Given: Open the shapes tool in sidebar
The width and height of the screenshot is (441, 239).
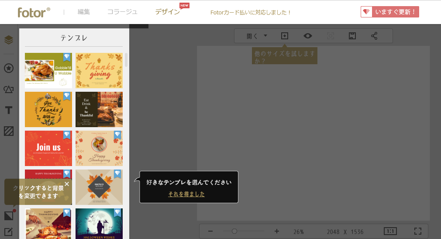Looking at the screenshot, I should [x=9, y=89].
